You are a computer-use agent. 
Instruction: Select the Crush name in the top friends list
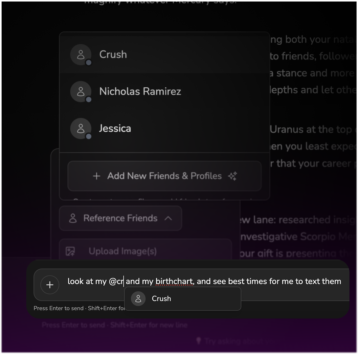coord(113,55)
